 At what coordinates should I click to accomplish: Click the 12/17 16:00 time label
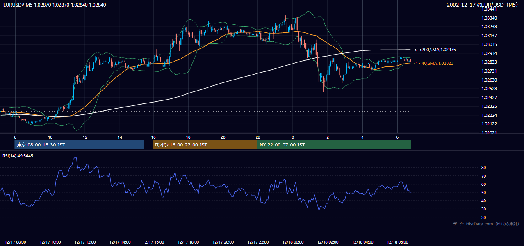(153, 242)
